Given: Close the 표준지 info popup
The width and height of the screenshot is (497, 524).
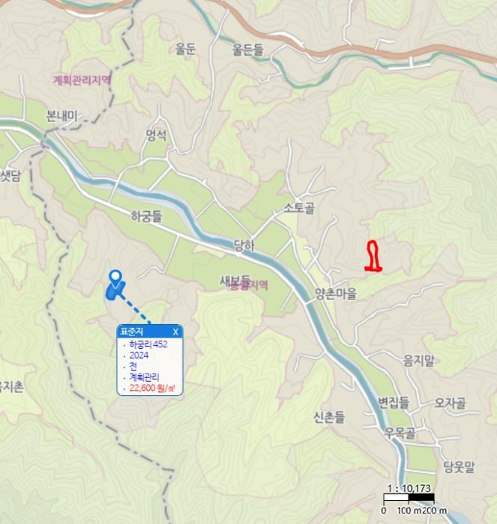Looking at the screenshot, I should (x=175, y=332).
